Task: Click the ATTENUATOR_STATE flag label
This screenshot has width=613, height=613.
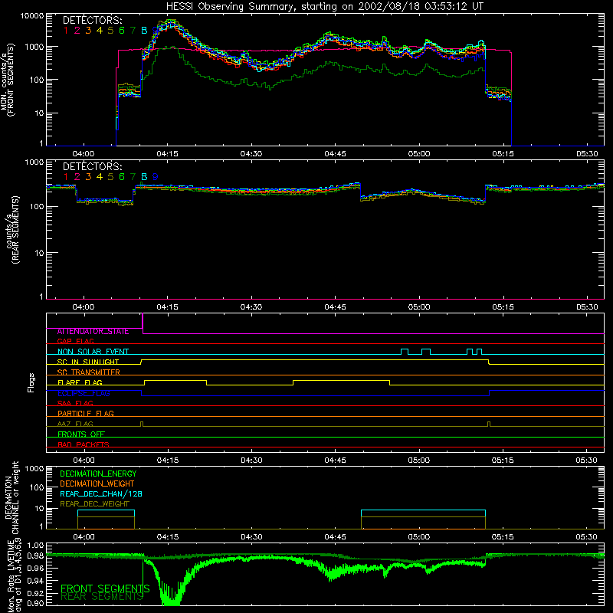Action: click(x=93, y=331)
